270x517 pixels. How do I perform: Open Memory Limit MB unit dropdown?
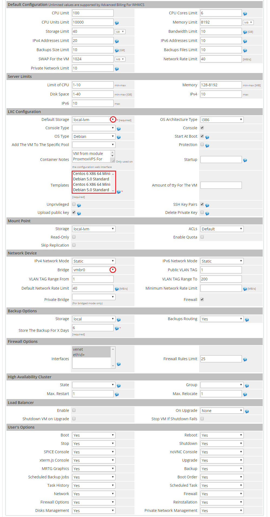(x=248, y=22)
